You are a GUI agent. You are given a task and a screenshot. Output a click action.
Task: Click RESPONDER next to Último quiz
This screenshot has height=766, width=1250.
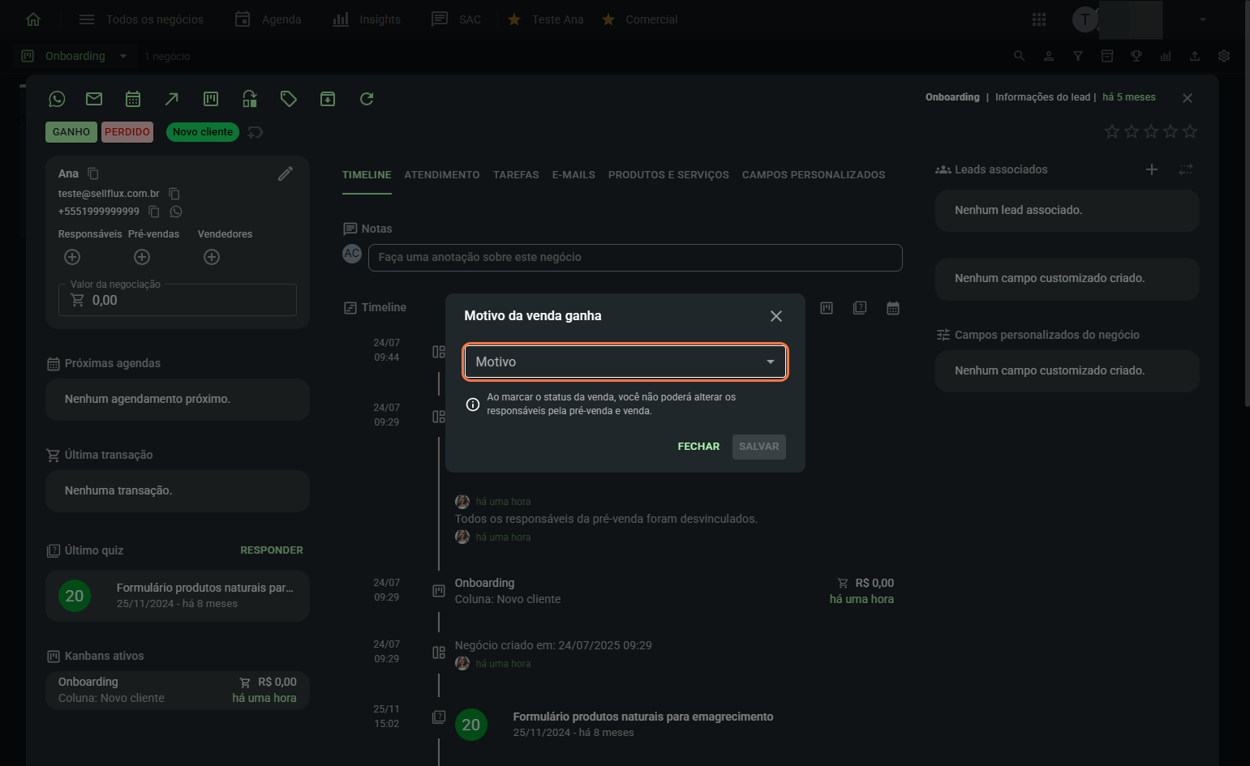pyautogui.click(x=272, y=550)
